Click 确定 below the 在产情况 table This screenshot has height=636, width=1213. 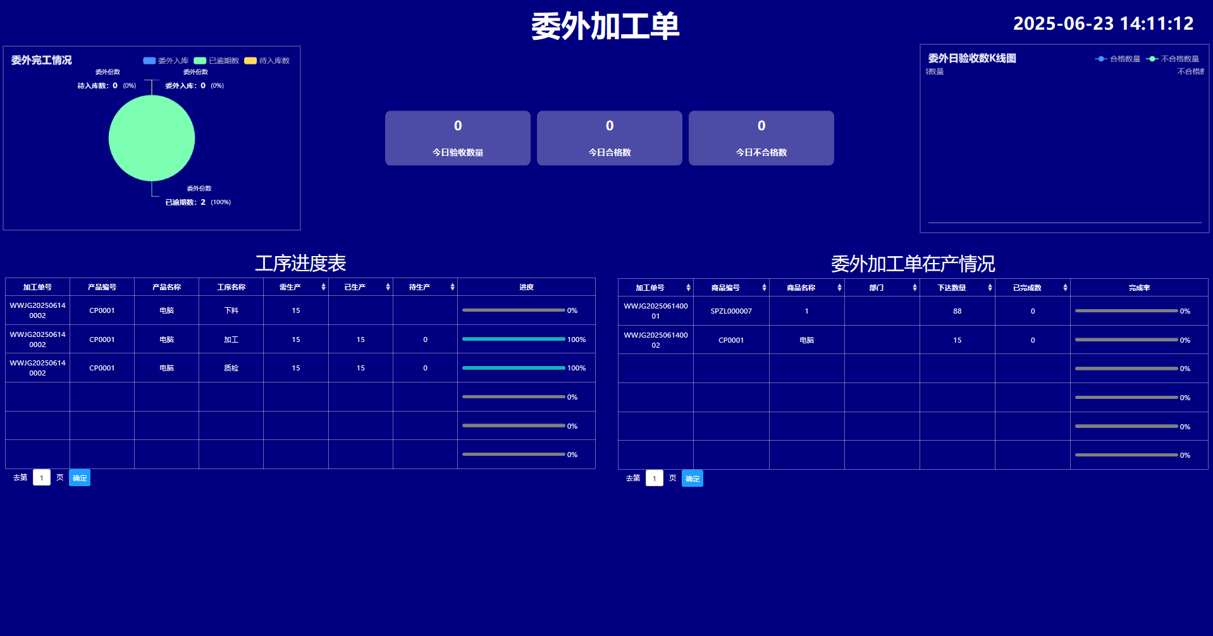pos(693,479)
